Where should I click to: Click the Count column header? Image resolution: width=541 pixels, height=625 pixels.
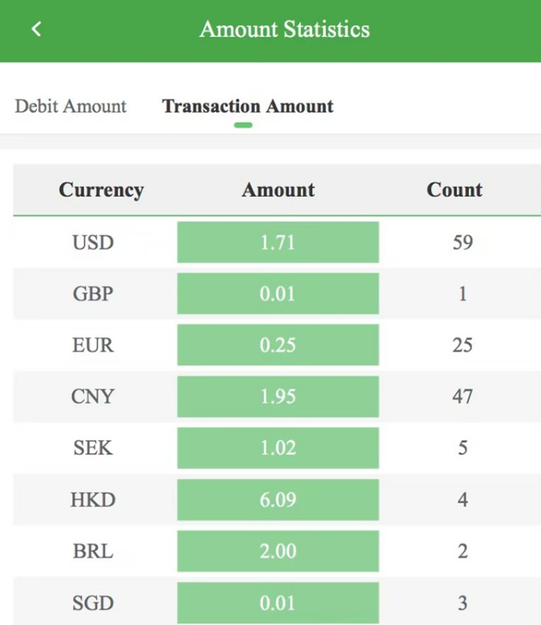(x=455, y=189)
